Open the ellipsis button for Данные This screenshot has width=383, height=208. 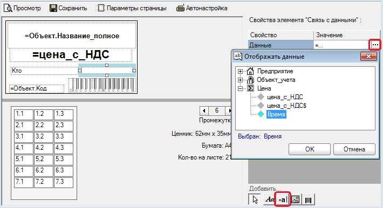[x=375, y=45]
